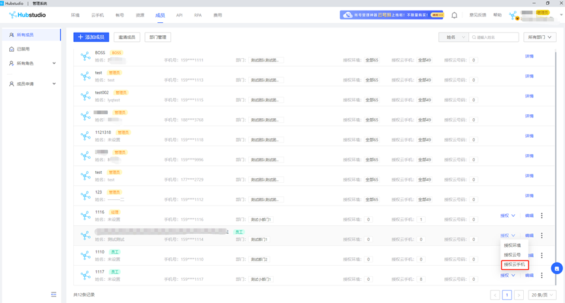
Task: Open 授权 dropdown for member 1116
Action: [x=508, y=215]
